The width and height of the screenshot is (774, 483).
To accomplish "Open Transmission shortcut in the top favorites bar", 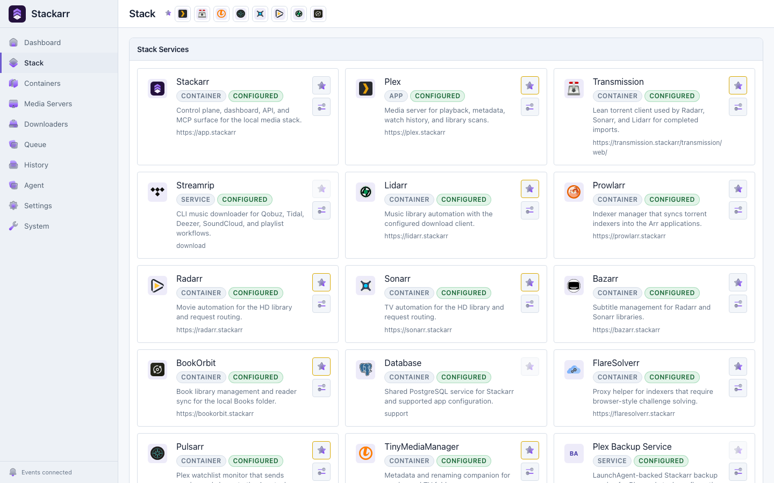I will pyautogui.click(x=202, y=14).
